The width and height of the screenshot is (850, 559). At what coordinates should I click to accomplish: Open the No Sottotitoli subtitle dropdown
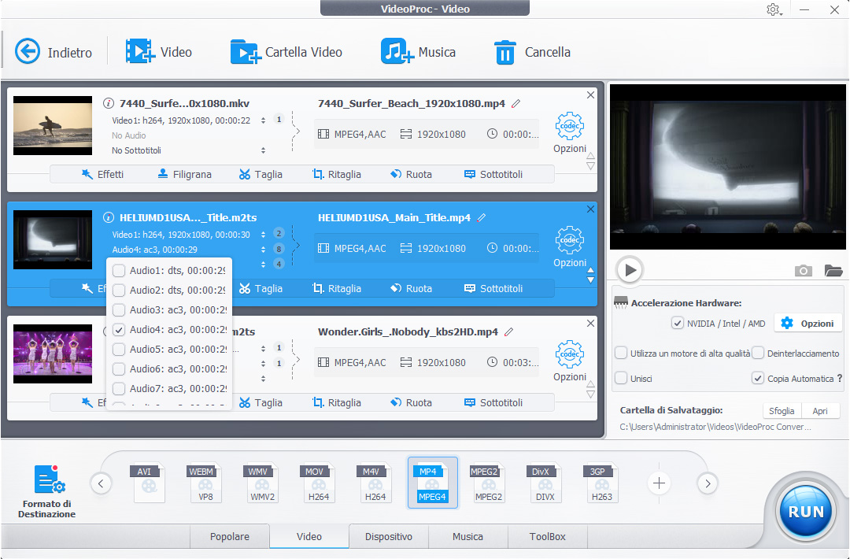pyautogui.click(x=263, y=150)
